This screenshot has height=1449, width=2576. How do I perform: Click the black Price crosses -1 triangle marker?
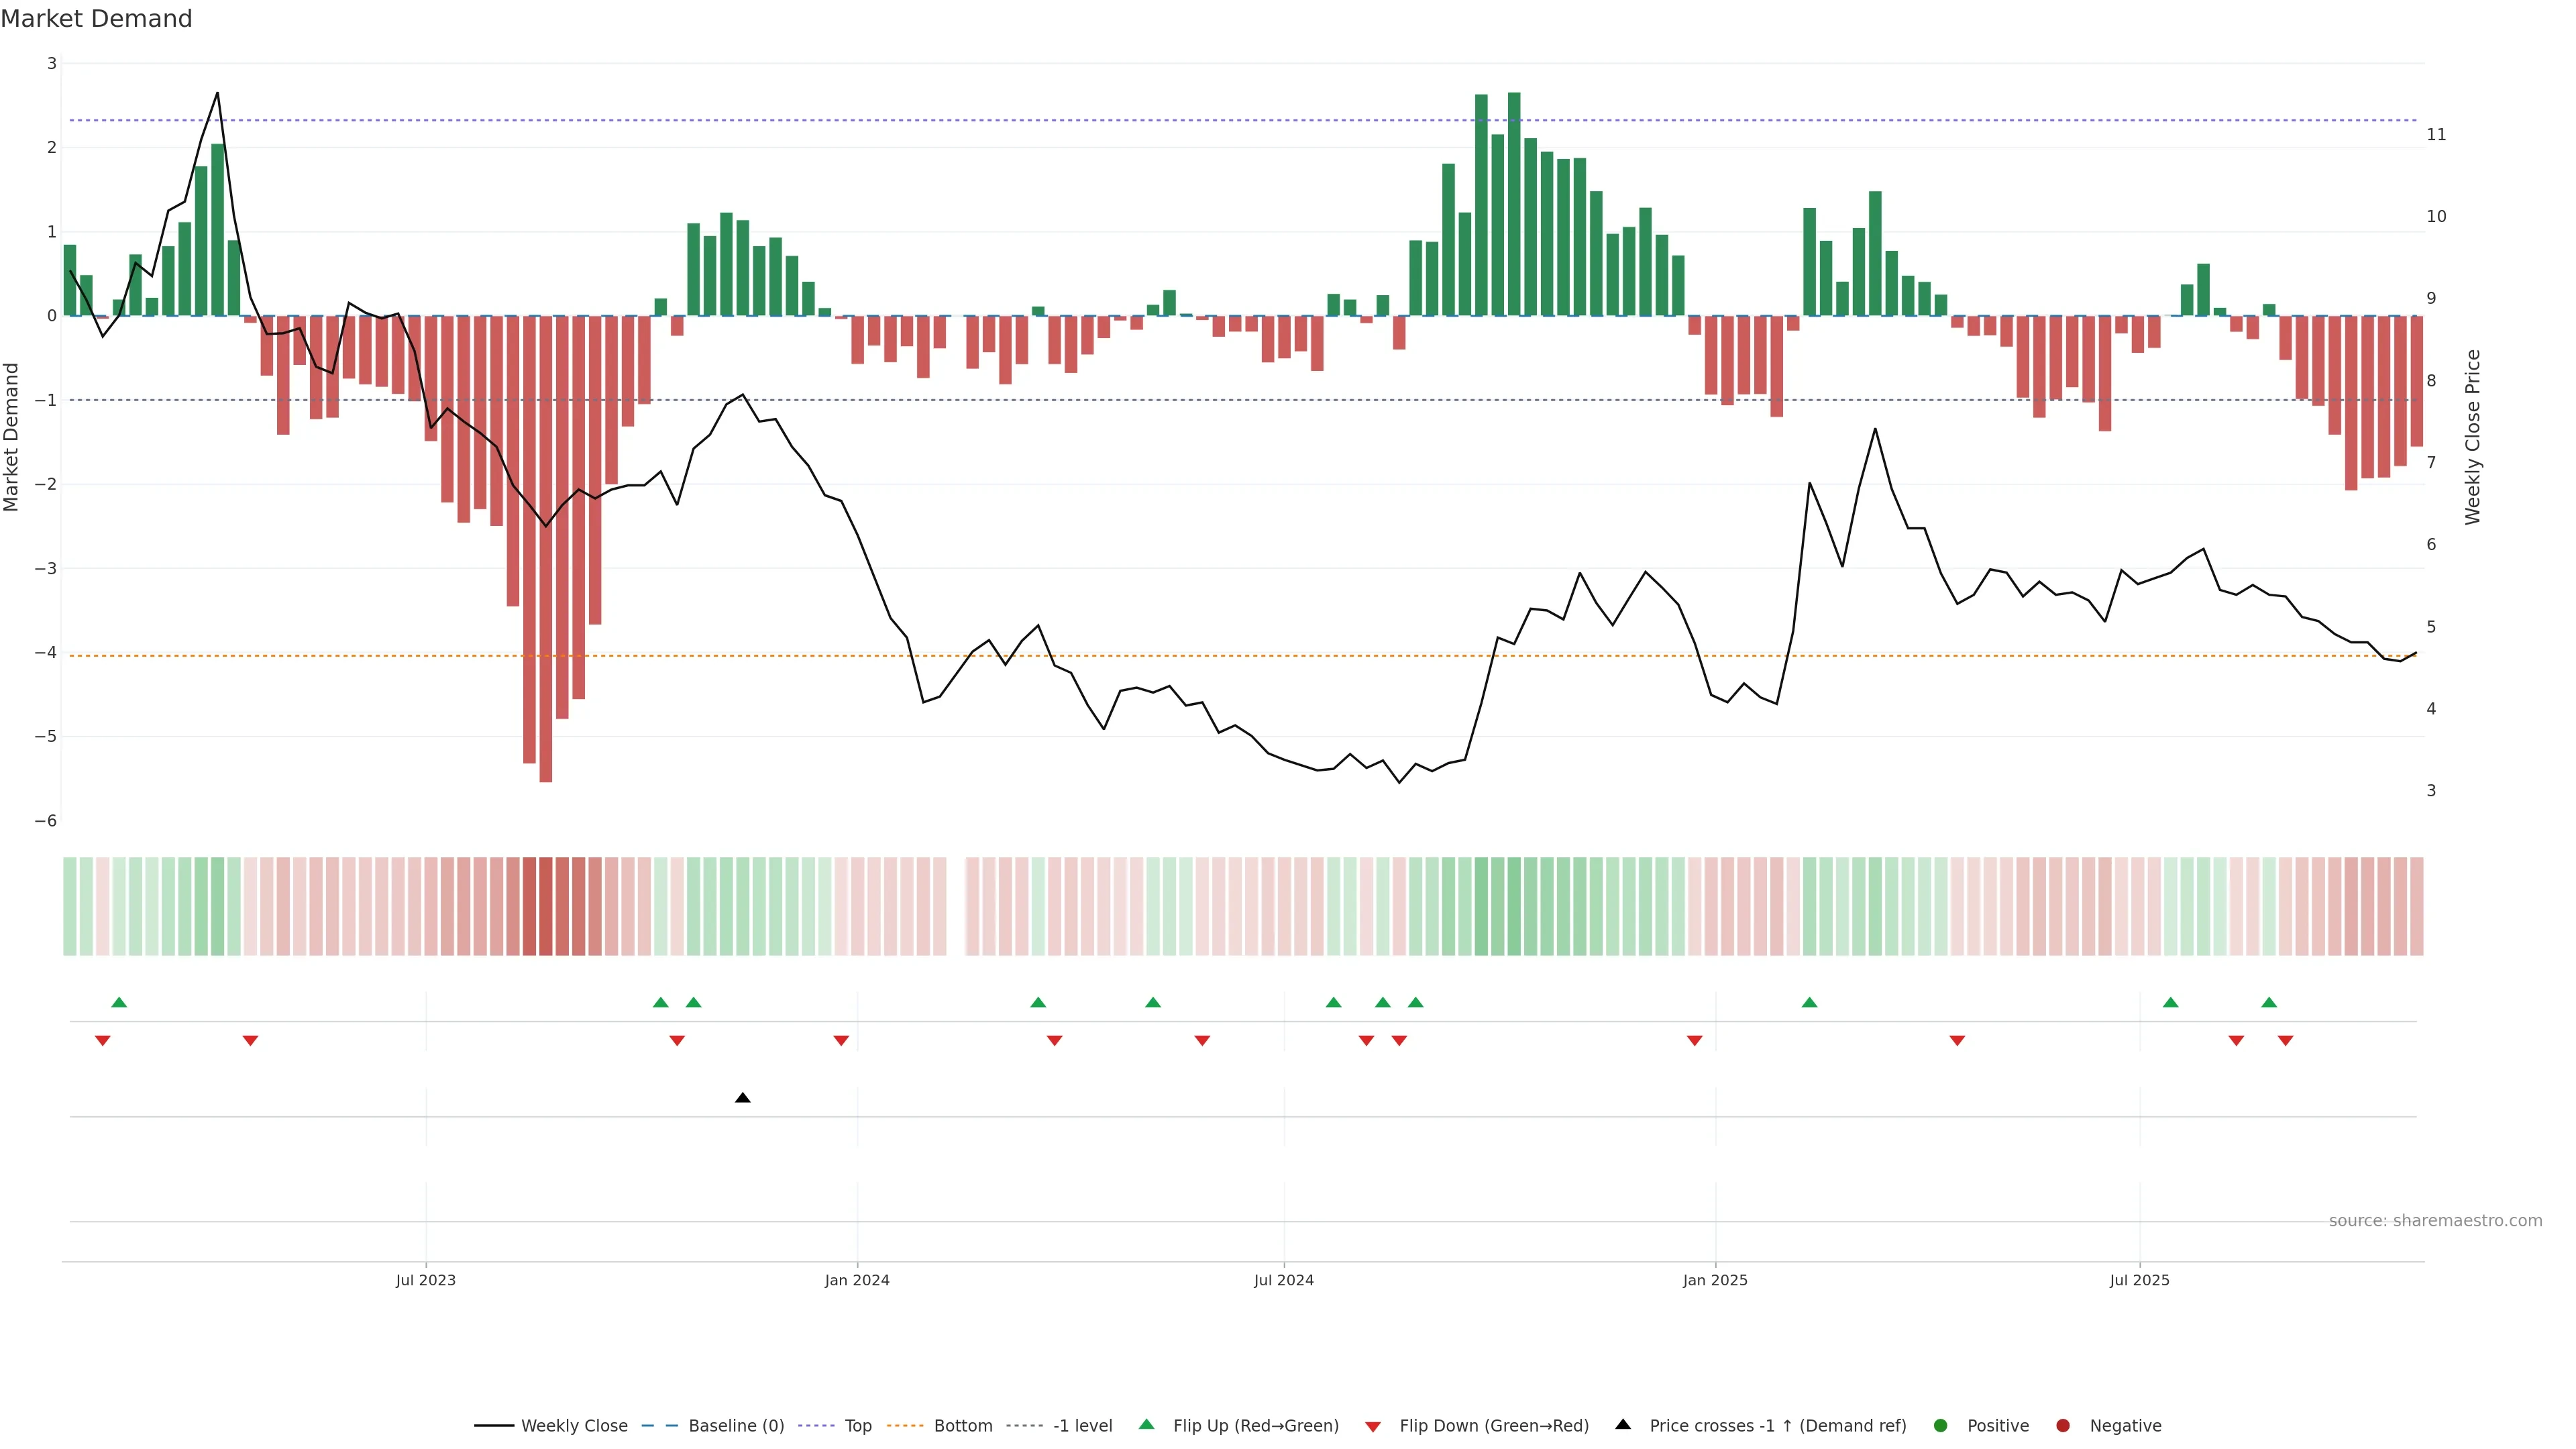[x=742, y=1098]
